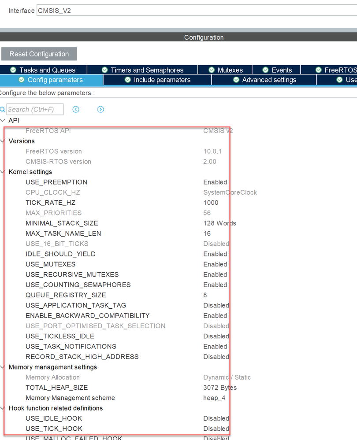The width and height of the screenshot is (357, 440).
Task: Switch to the Events tab
Action: point(277,70)
